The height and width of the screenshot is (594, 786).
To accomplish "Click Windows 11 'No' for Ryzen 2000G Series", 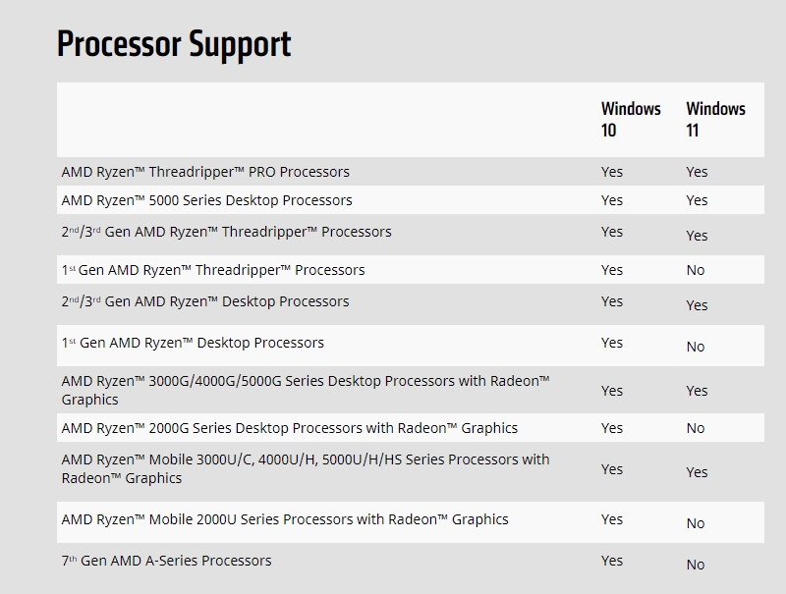I will [x=696, y=428].
